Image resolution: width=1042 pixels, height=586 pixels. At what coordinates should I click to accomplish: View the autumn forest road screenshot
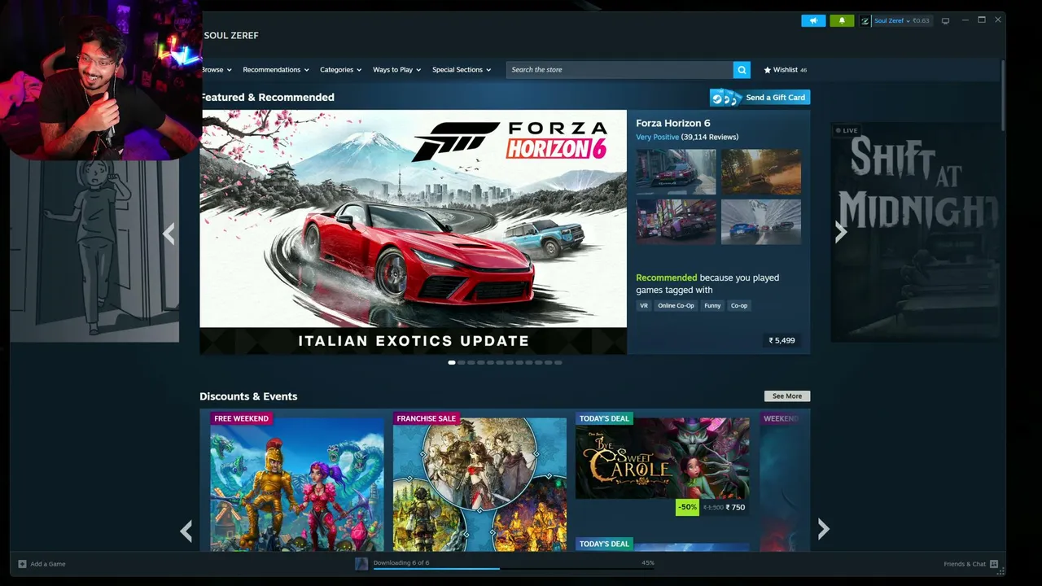761,171
